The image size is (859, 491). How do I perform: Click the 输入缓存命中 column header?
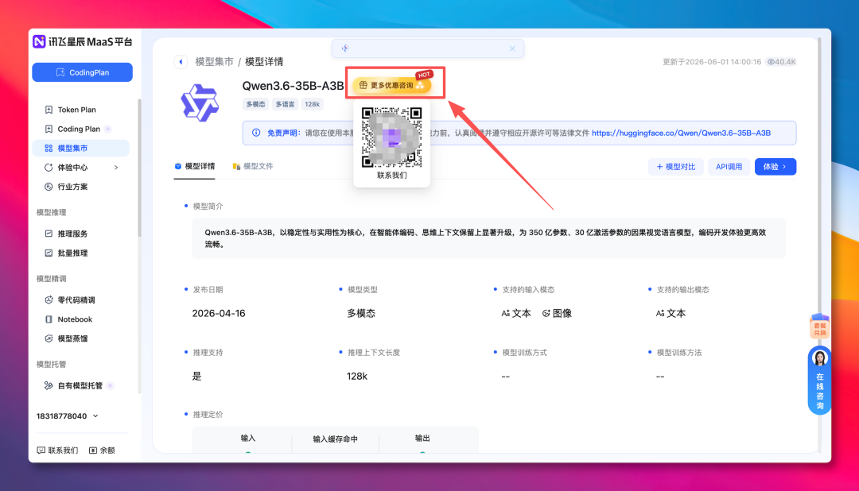pos(336,439)
